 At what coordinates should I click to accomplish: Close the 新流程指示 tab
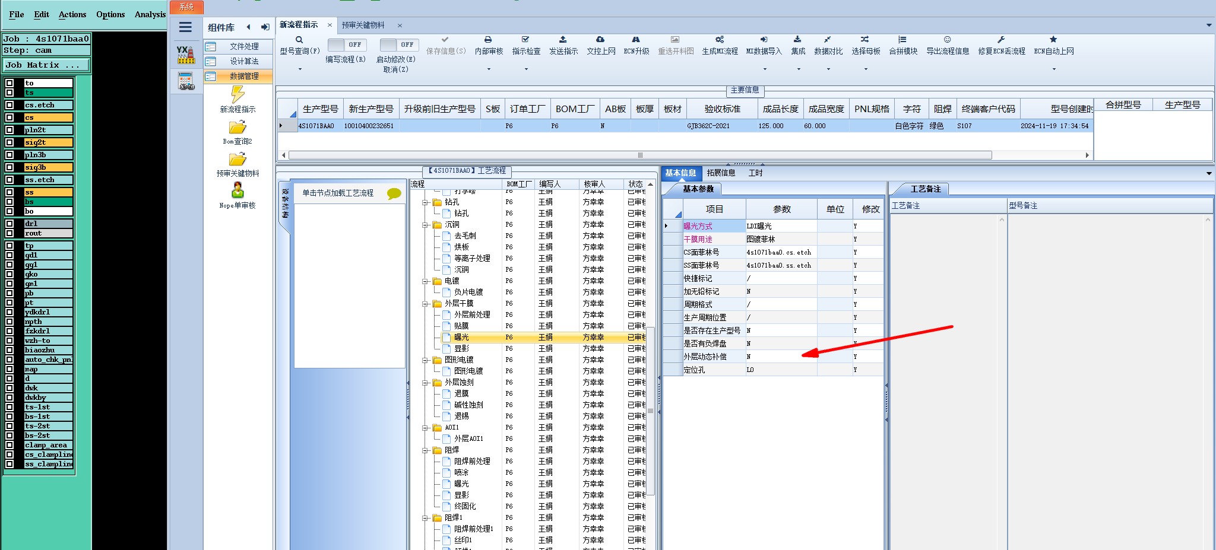pyautogui.click(x=330, y=25)
